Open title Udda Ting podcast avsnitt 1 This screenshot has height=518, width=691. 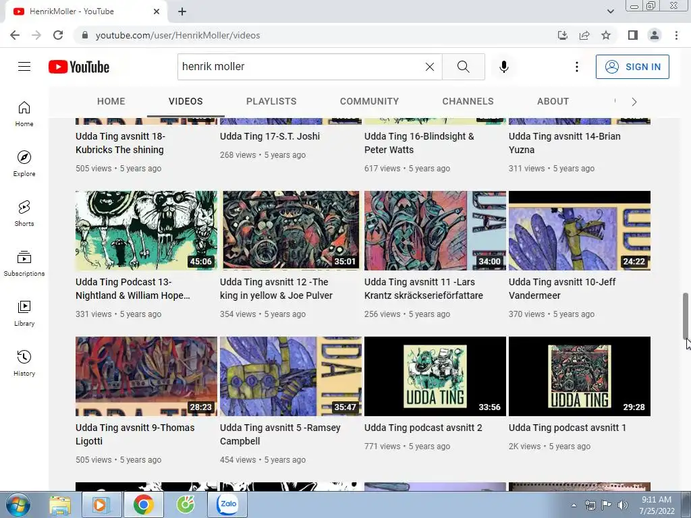coord(567,428)
